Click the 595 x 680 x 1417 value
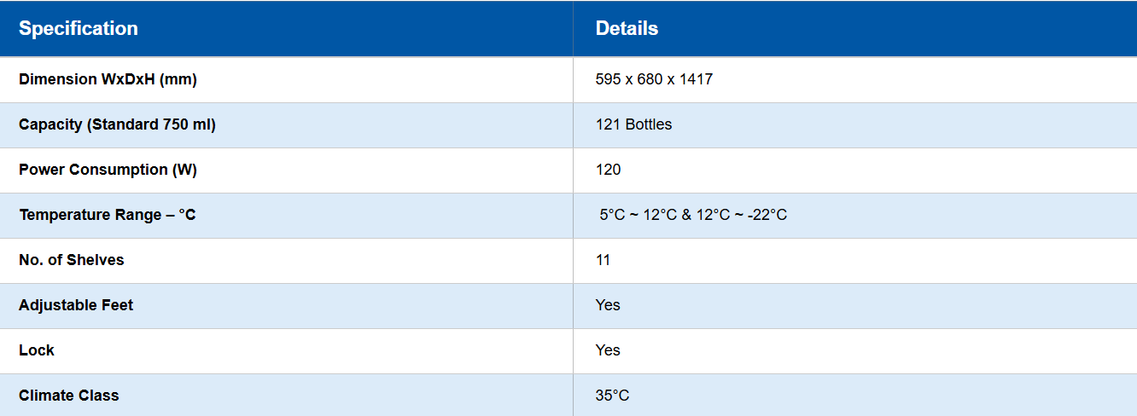Viewport: 1137px width, 416px height. (654, 79)
